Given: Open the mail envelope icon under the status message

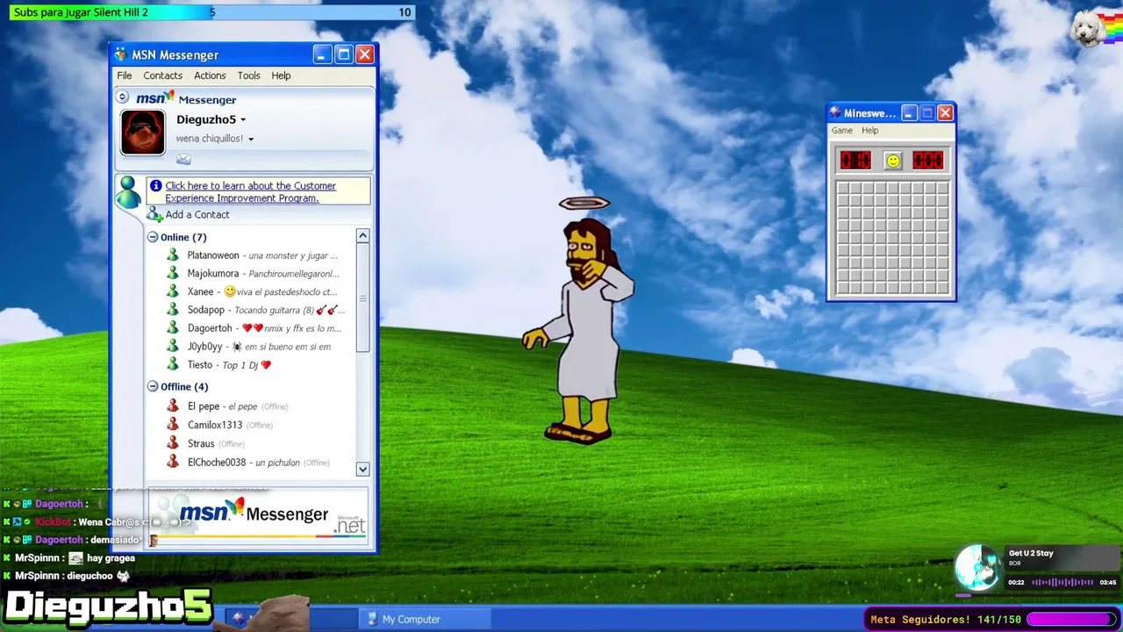Looking at the screenshot, I should point(183,159).
